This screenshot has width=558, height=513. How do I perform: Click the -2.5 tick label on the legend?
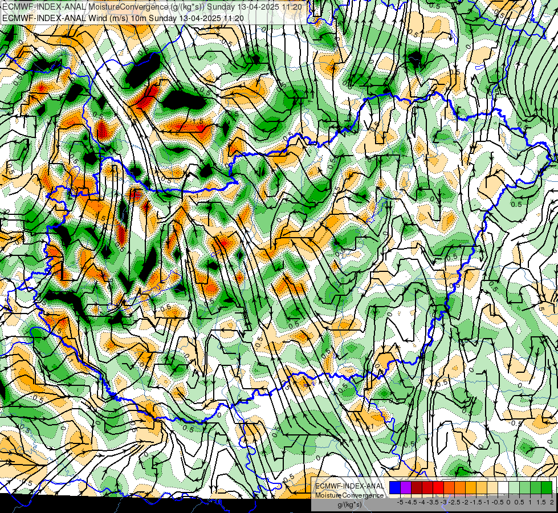tap(454, 502)
